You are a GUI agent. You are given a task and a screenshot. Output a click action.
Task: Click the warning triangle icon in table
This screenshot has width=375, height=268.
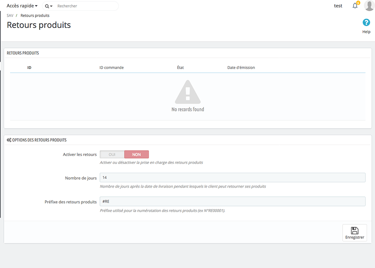(187, 92)
